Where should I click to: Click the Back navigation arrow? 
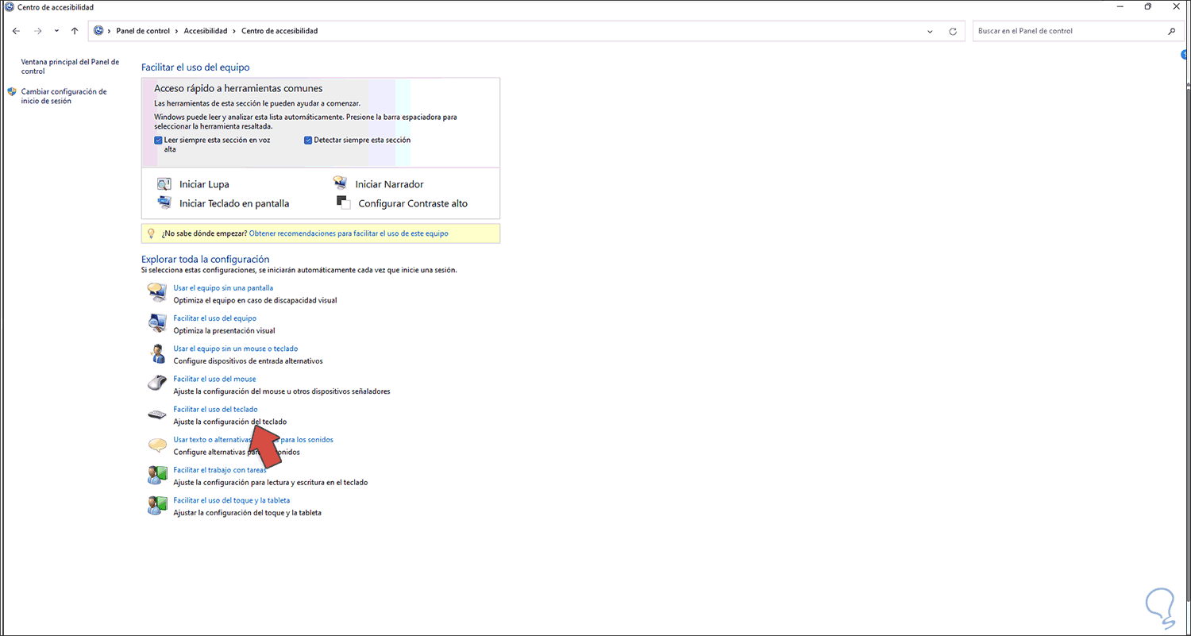(17, 31)
